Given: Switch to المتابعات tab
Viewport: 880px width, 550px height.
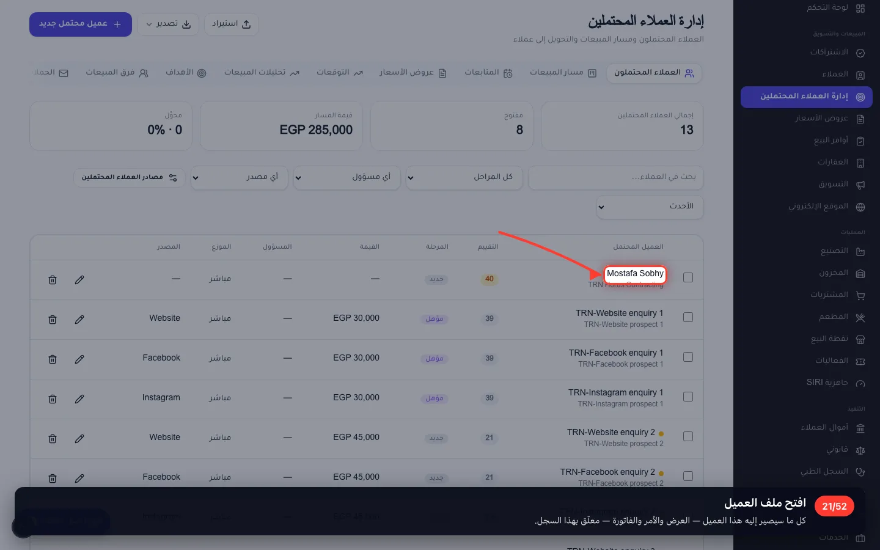Looking at the screenshot, I should [488, 73].
